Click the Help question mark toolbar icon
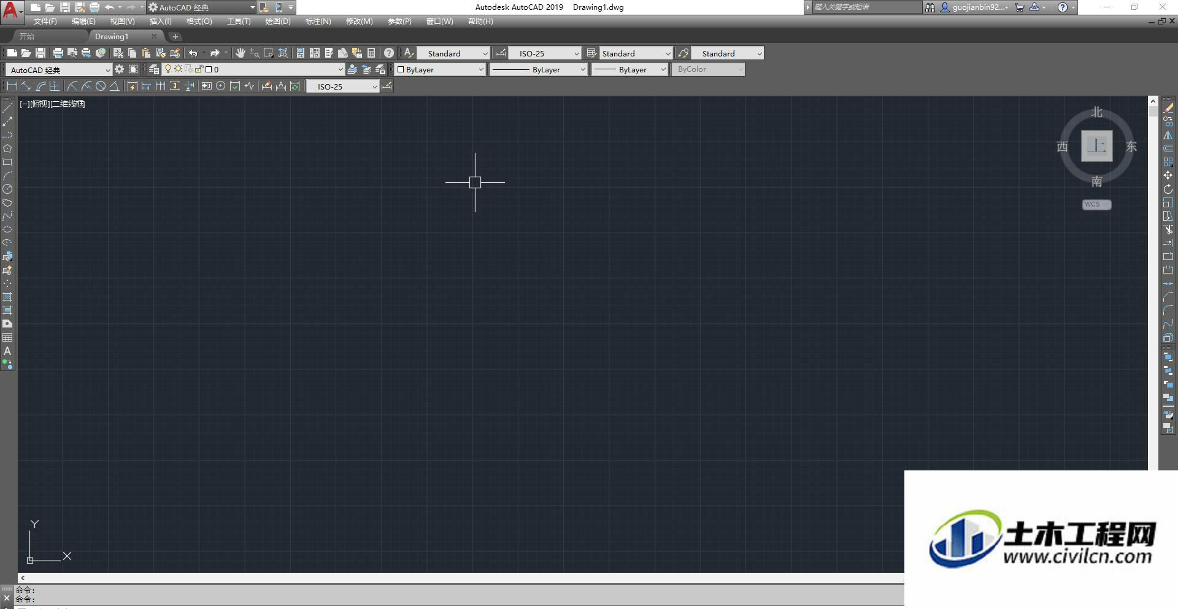 tap(389, 53)
